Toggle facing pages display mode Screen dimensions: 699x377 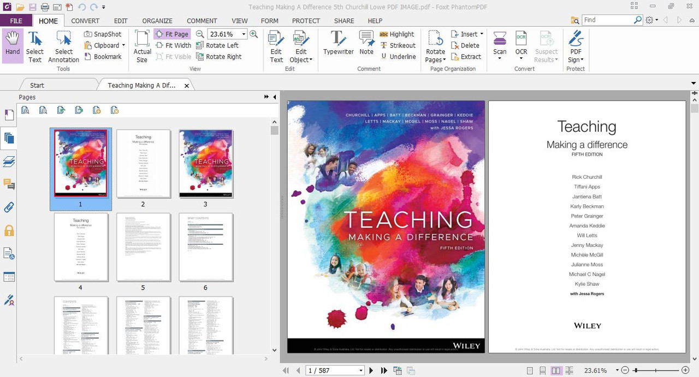[556, 370]
